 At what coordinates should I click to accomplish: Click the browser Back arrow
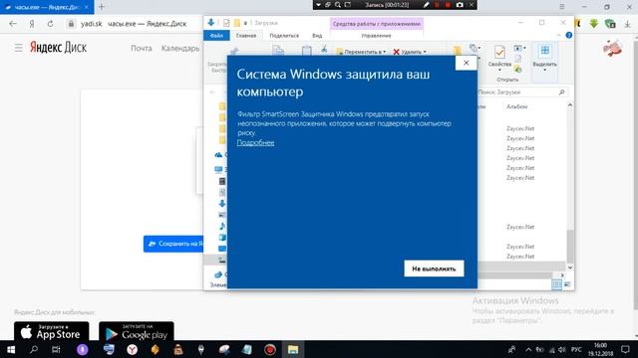click(x=13, y=24)
